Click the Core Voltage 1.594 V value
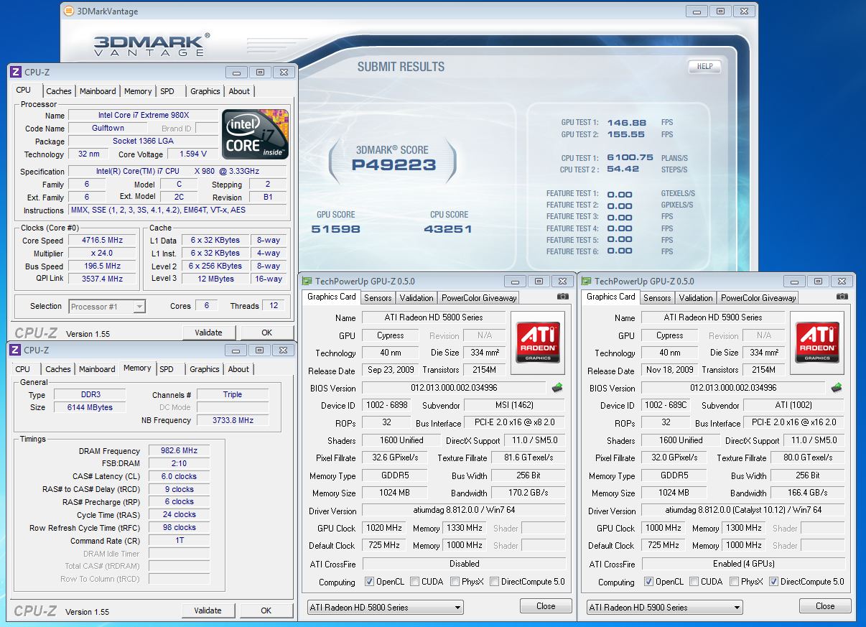This screenshot has height=627, width=866. click(x=192, y=154)
